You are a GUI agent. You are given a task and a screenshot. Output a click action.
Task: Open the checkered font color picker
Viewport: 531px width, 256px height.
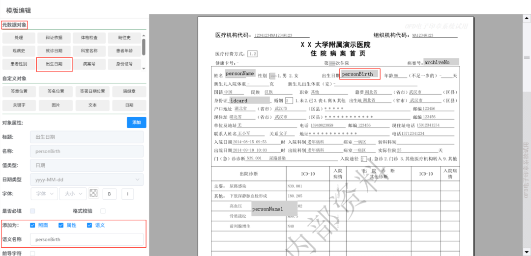click(x=93, y=193)
